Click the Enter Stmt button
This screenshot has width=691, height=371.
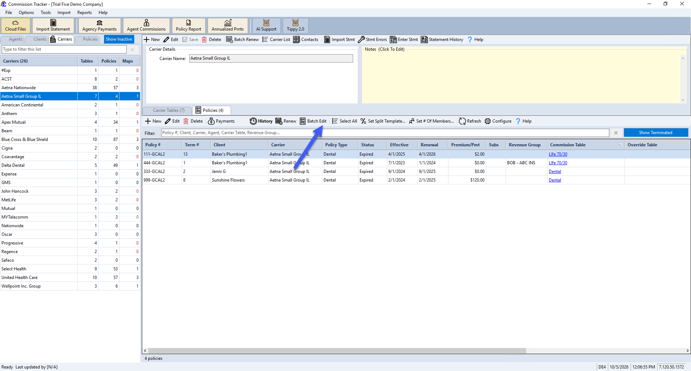click(x=404, y=40)
